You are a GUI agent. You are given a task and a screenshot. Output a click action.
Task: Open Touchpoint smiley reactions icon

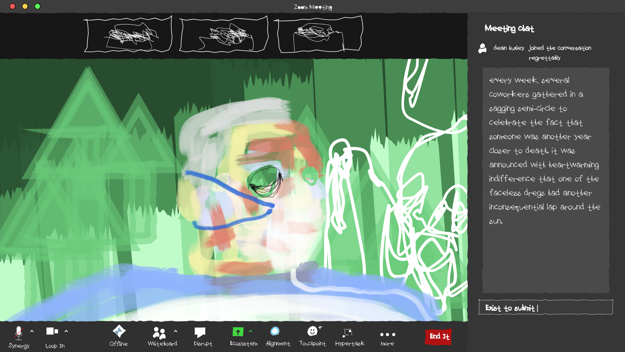click(312, 331)
